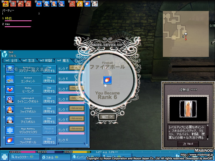Use the Lightningbolt skill button

(x=49, y=100)
